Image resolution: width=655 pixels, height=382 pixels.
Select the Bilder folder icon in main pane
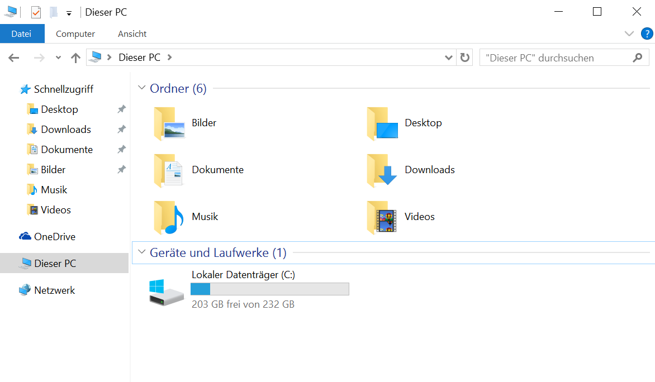click(169, 123)
